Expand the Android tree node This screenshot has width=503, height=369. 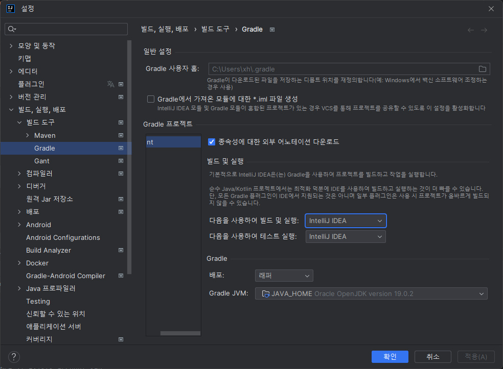coord(19,225)
